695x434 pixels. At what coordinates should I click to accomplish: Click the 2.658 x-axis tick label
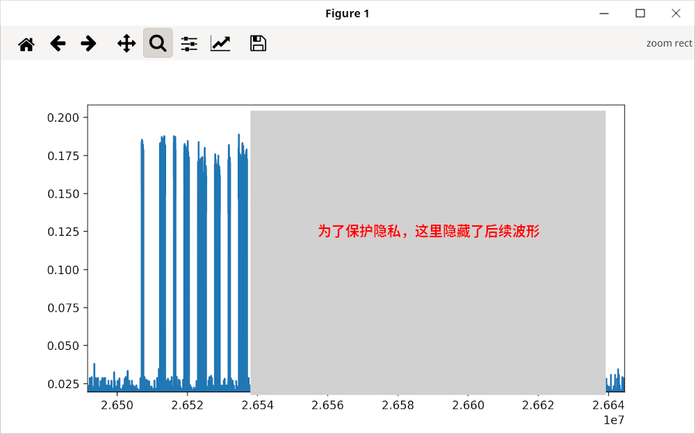coord(398,405)
